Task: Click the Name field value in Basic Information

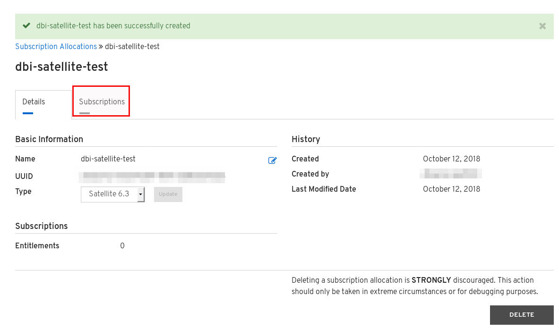Action: 108,159
